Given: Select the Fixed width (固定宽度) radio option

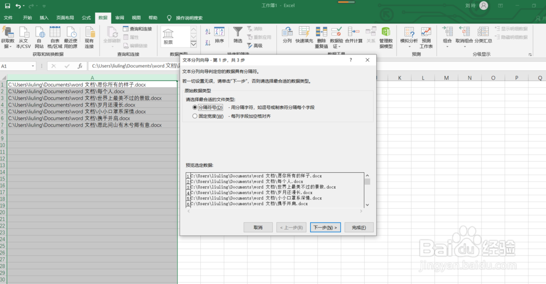Looking at the screenshot, I should [195, 116].
